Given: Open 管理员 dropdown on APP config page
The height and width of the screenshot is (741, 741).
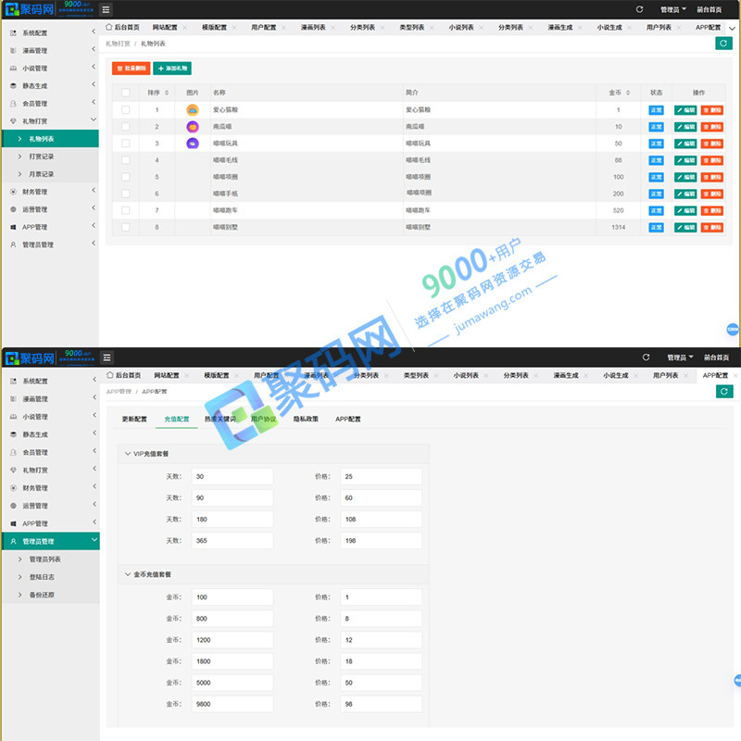Looking at the screenshot, I should click(680, 358).
